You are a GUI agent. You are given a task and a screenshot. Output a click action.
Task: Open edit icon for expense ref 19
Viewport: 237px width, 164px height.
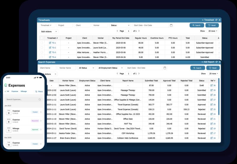point(212,128)
